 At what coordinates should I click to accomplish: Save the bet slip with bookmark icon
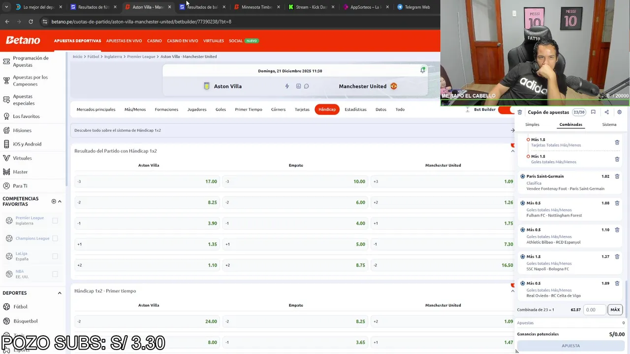593,112
